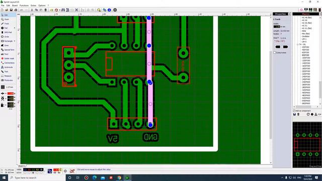Click the Print toolbar icon

(x=16, y=10)
